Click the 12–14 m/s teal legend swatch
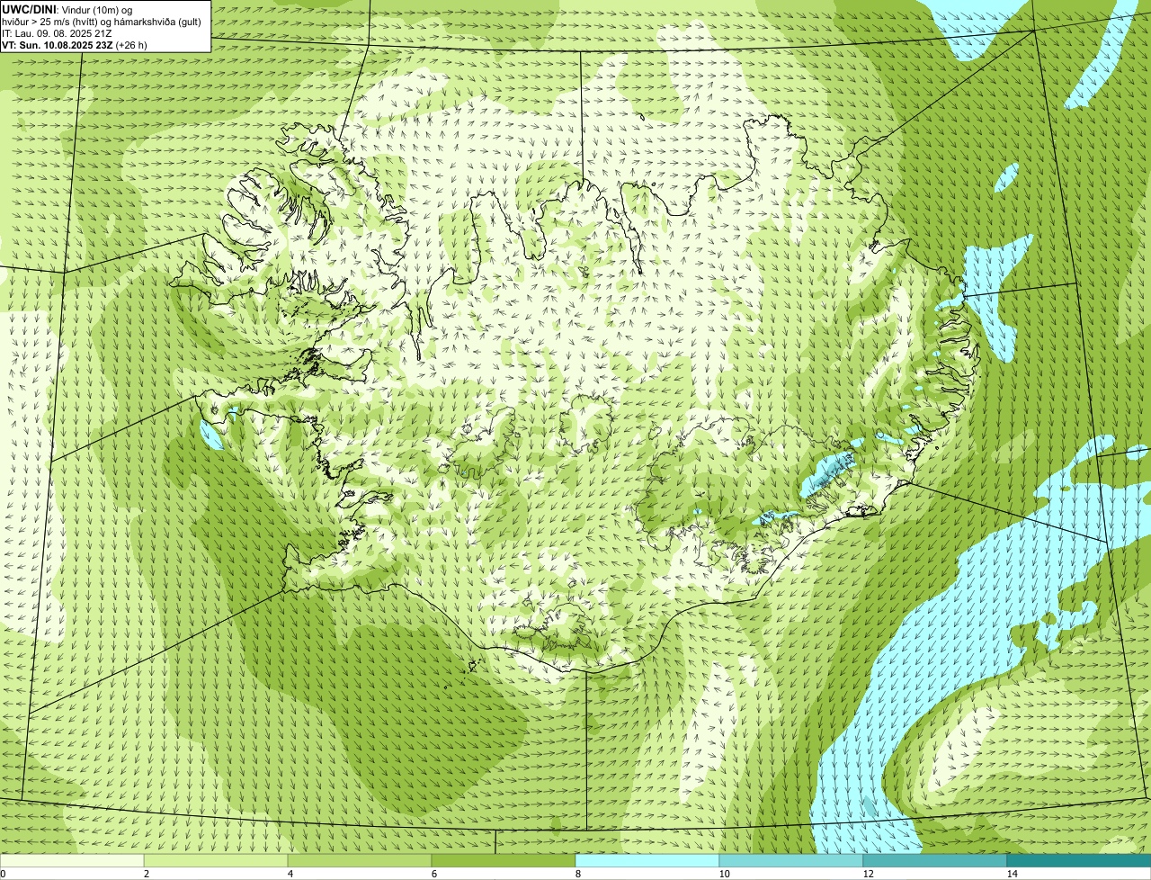The width and height of the screenshot is (1151, 880). 935,861
